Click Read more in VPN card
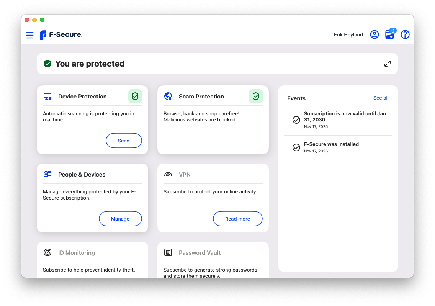Image resolution: width=435 pixels, height=306 pixels. pyautogui.click(x=237, y=219)
